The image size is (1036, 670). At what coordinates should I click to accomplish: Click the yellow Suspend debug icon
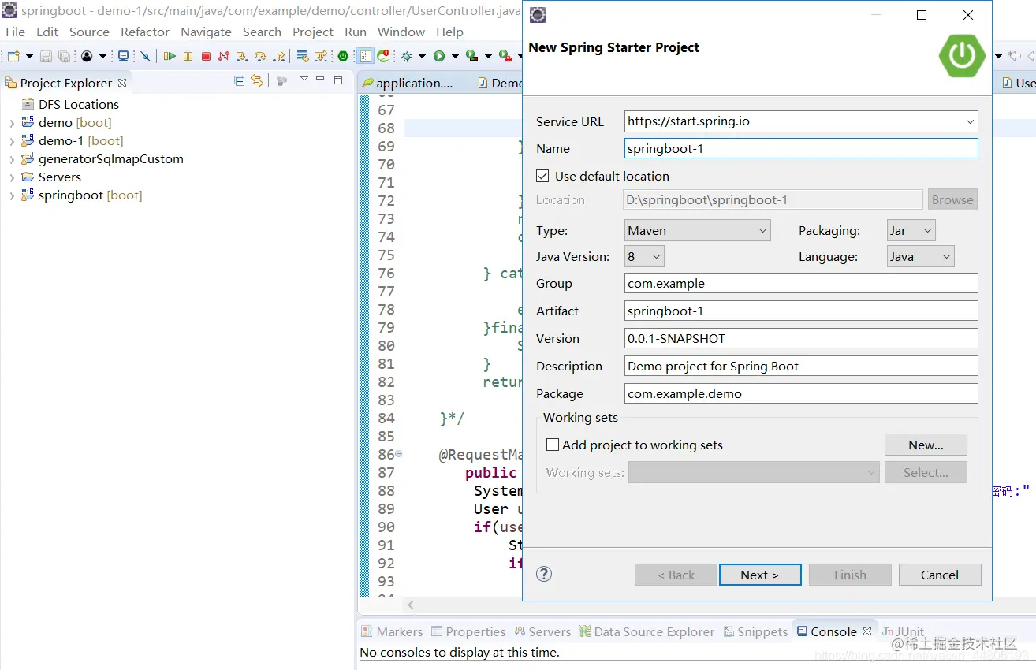click(x=188, y=56)
